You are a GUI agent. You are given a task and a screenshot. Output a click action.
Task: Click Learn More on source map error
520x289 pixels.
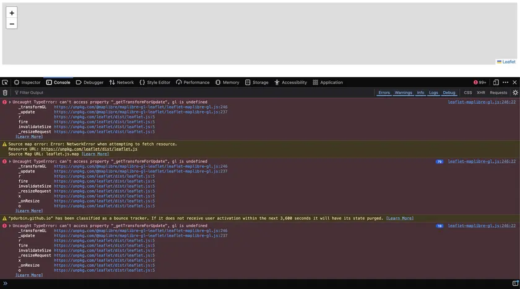pos(95,154)
